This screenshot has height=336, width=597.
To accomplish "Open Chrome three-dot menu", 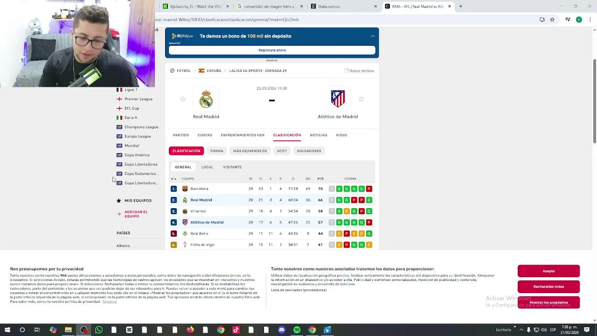I will coord(590,20).
